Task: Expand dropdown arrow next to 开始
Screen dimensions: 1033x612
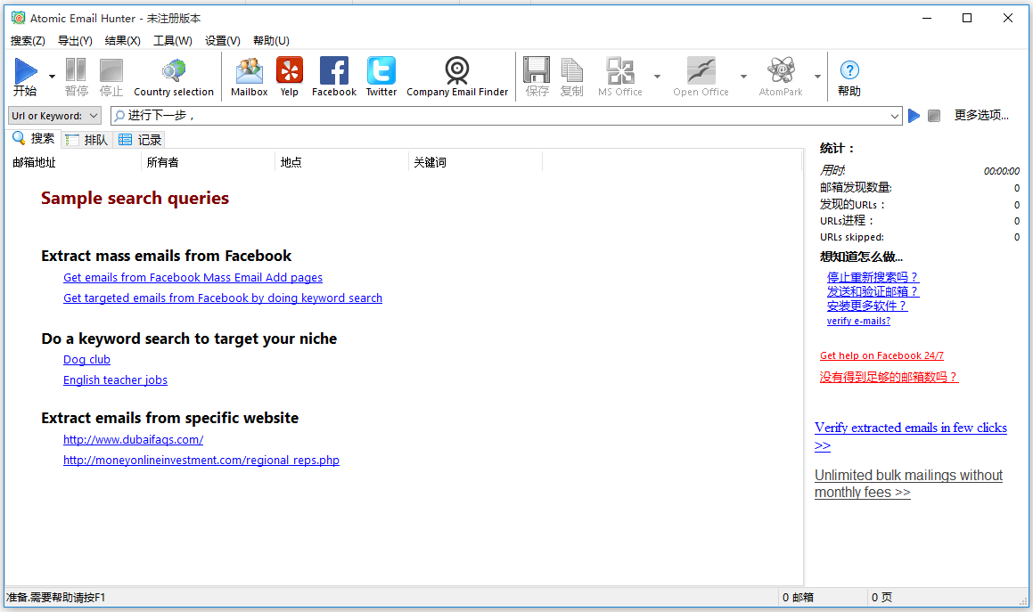Action: coord(52,77)
